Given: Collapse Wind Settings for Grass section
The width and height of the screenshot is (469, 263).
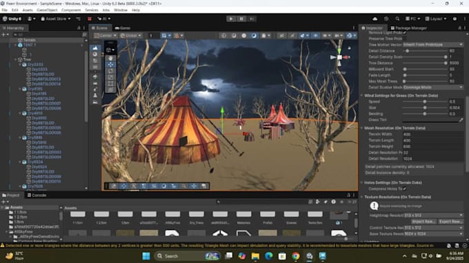Looking at the screenshot, I should (x=361, y=96).
